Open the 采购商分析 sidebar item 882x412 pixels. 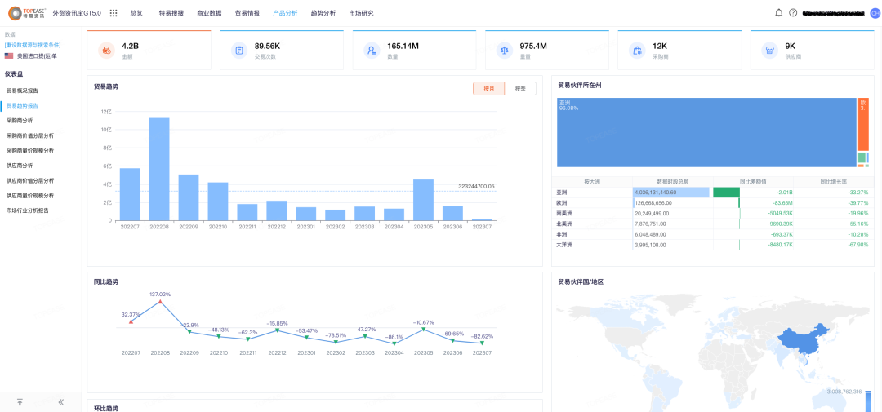click(x=20, y=120)
